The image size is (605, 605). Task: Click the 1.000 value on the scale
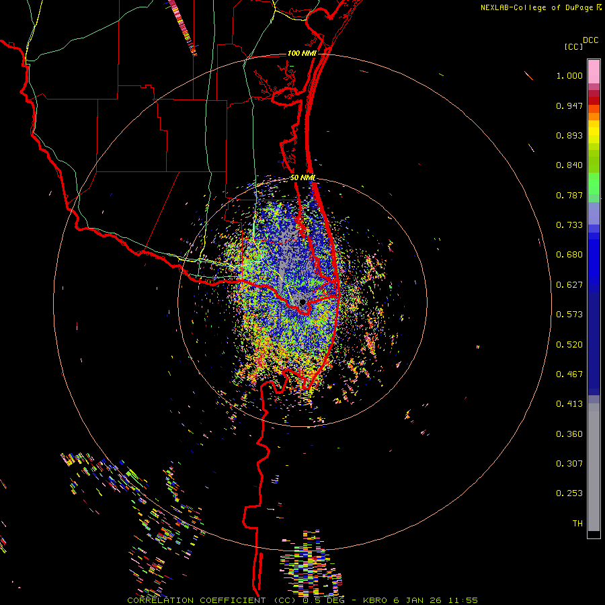point(569,75)
